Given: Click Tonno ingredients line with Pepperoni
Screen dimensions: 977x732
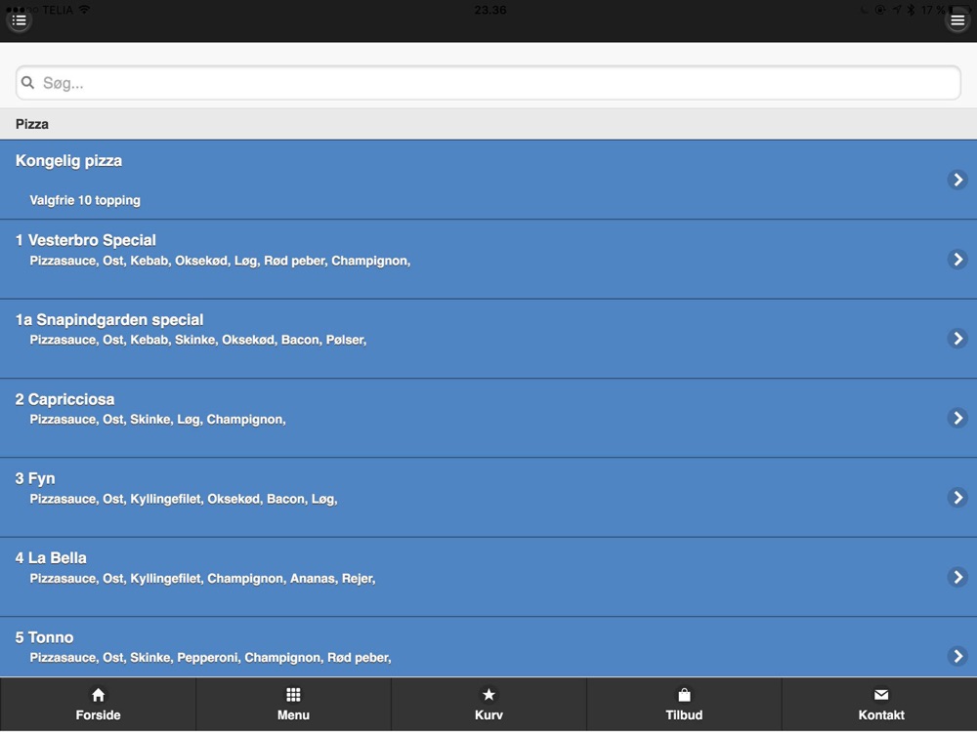Looking at the screenshot, I should coord(210,658).
